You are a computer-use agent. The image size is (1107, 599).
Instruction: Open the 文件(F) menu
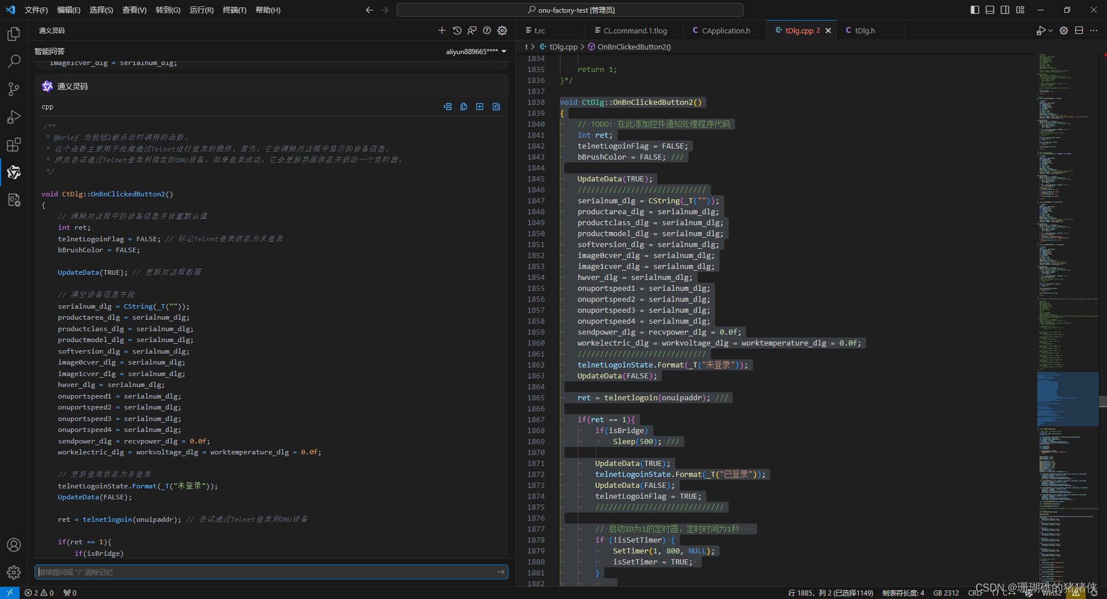pyautogui.click(x=36, y=10)
